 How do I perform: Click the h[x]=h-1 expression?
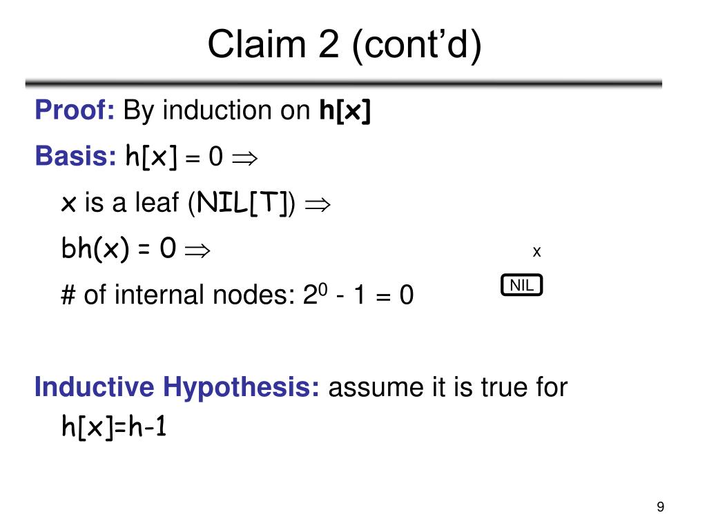[x=114, y=426]
